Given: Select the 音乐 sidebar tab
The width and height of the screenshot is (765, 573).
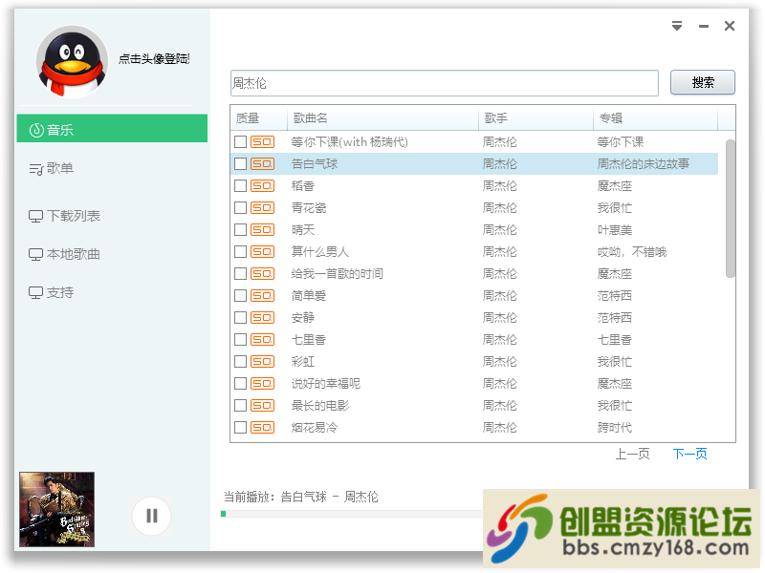Looking at the screenshot, I should click(x=112, y=129).
